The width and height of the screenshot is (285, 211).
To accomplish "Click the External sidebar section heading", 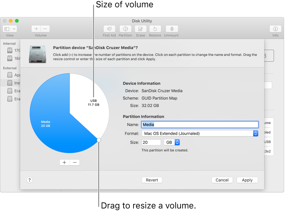I will [10, 68].
